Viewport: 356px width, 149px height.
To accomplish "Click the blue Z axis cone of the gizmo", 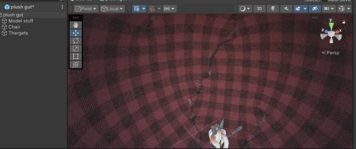I will tap(326, 32).
